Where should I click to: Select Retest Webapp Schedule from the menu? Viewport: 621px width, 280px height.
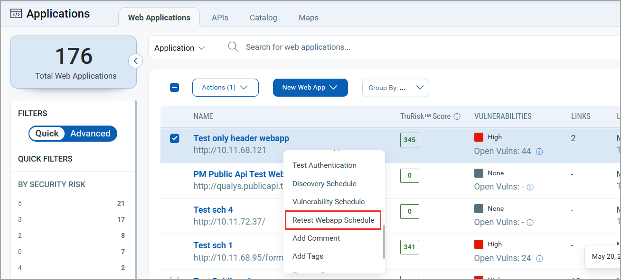(333, 220)
